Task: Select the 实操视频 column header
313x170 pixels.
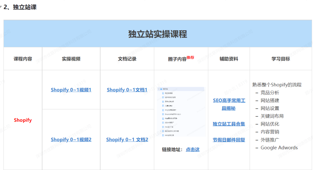Action: tap(71, 59)
